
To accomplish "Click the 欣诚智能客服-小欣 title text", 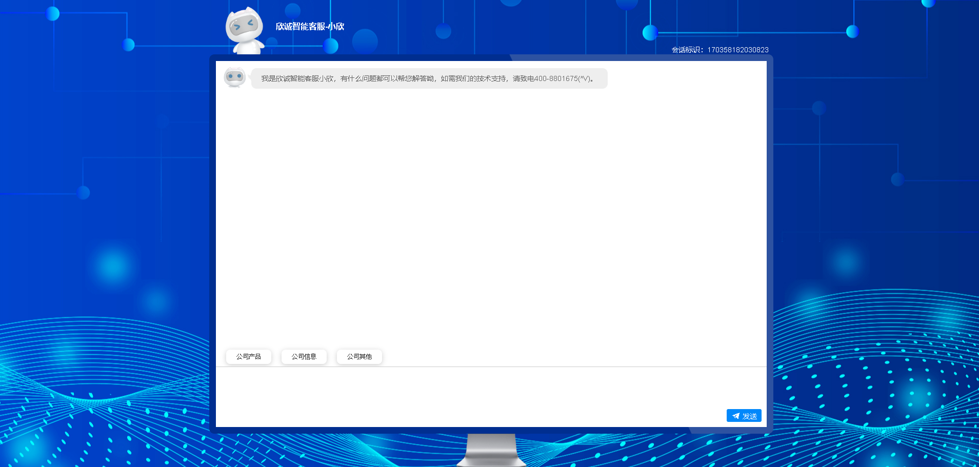I will (x=310, y=27).
